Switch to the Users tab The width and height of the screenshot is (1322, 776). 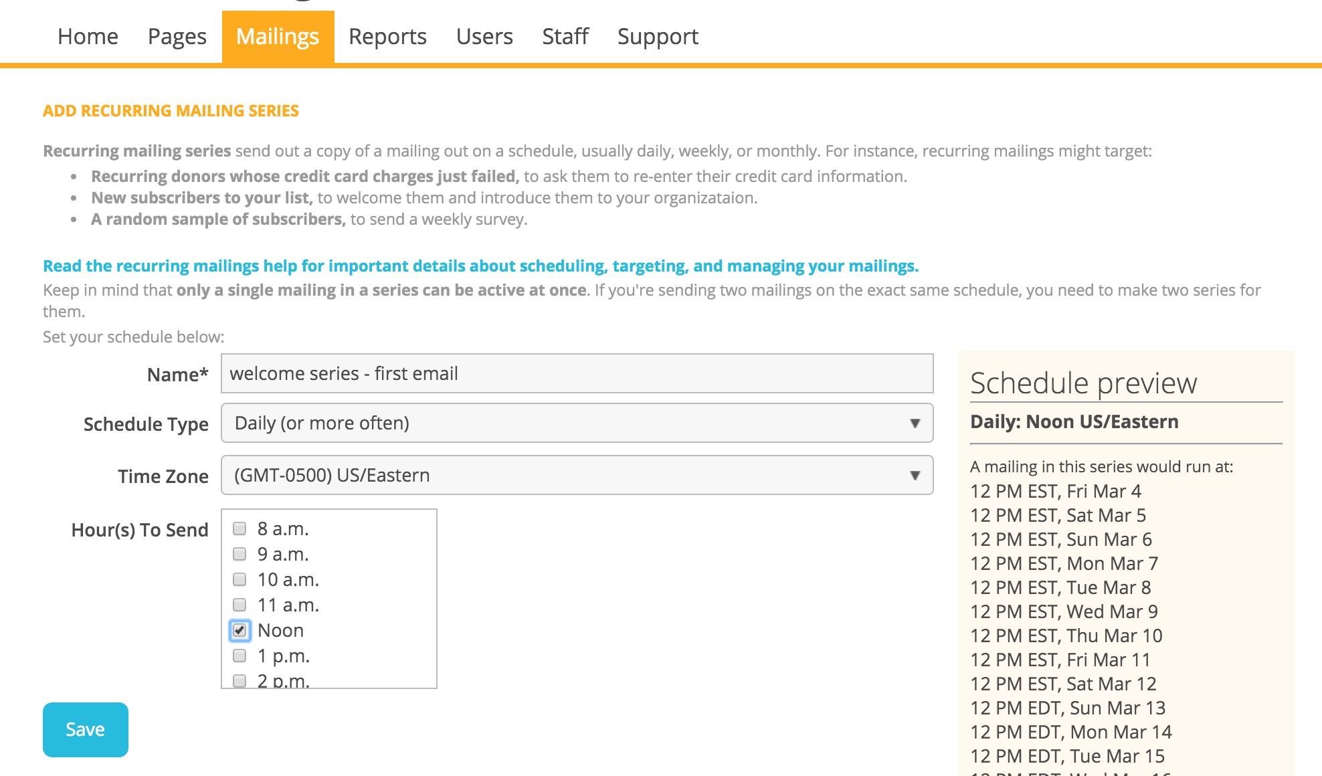coord(484,36)
